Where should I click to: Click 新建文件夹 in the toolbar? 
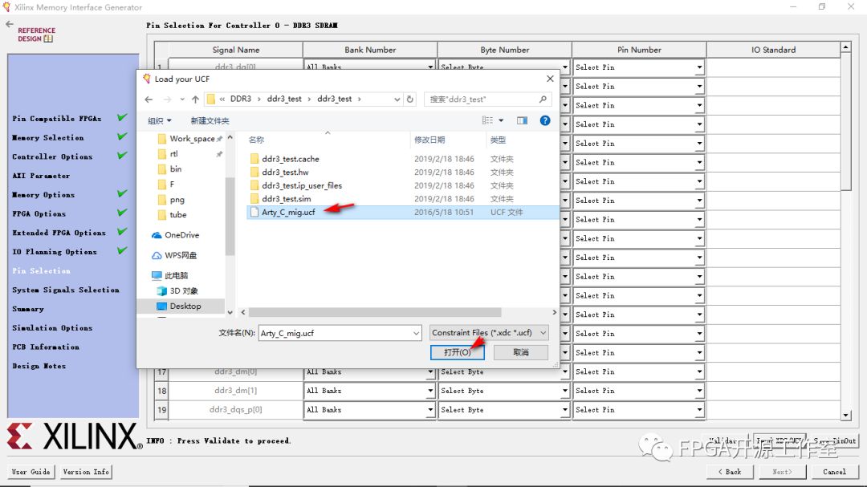click(x=210, y=120)
